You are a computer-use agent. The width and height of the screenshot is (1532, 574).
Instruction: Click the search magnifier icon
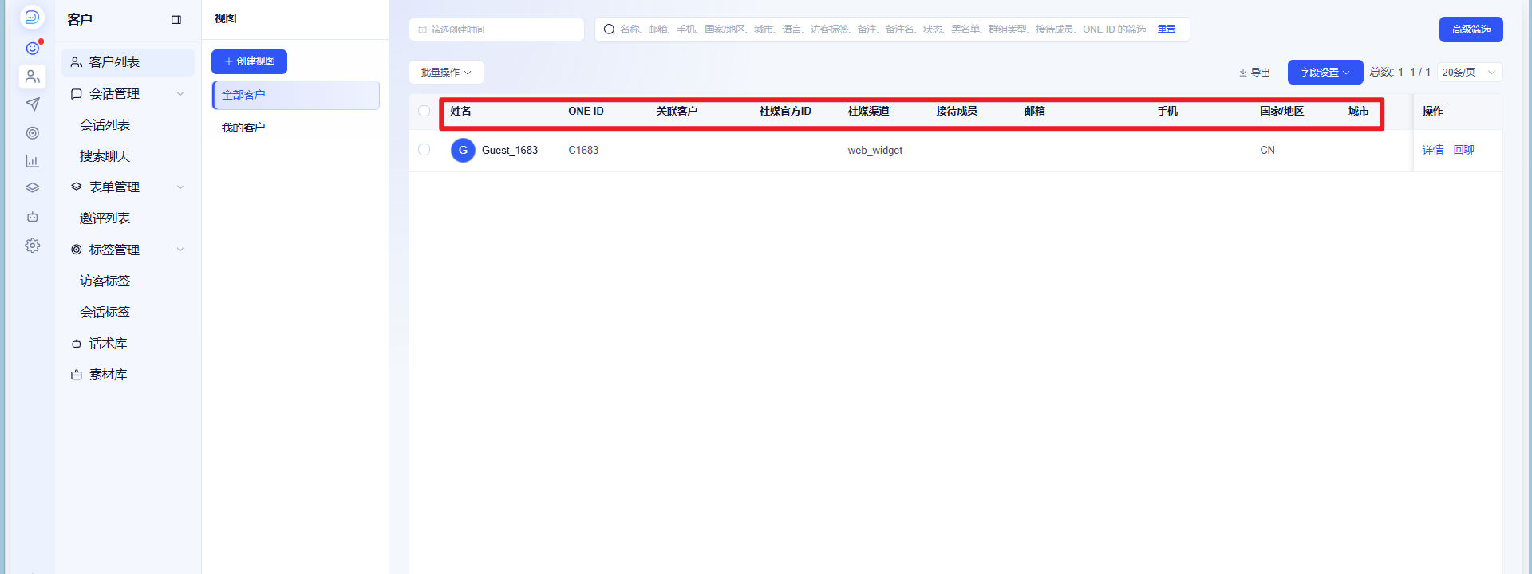pos(609,29)
